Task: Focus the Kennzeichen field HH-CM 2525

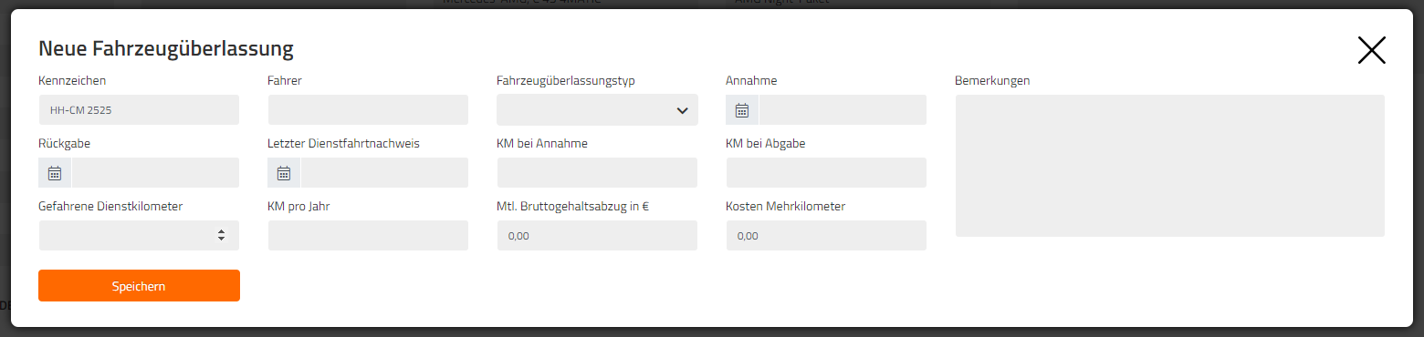Action: coord(139,110)
